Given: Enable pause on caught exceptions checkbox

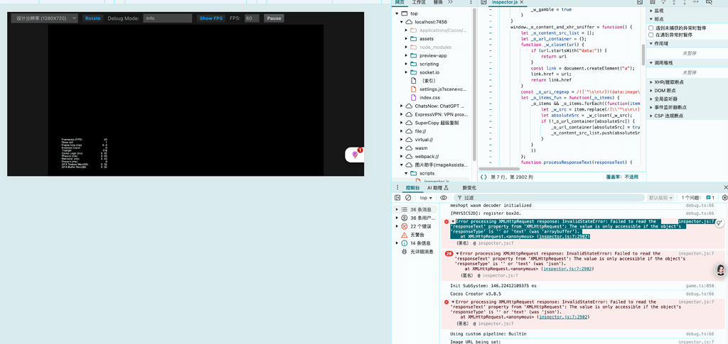Looking at the screenshot, I should [651, 35].
